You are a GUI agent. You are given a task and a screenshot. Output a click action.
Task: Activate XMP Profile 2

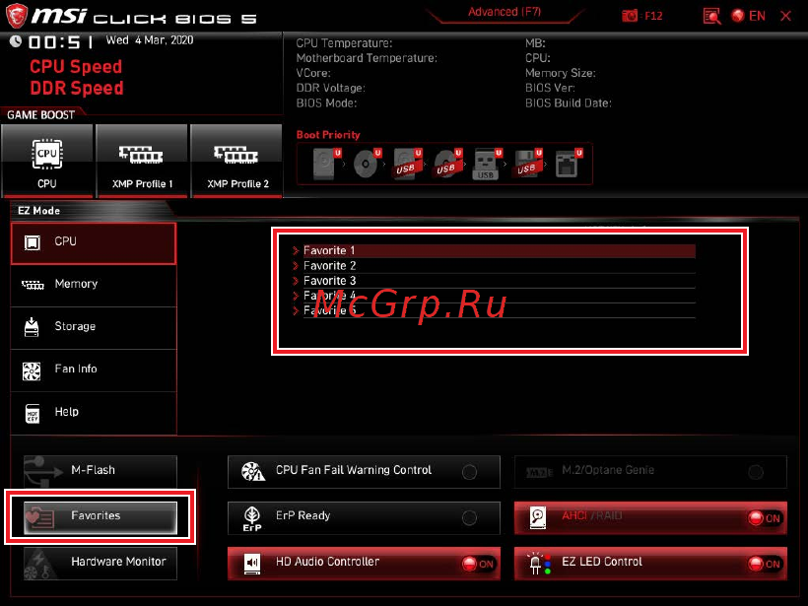tap(236, 161)
